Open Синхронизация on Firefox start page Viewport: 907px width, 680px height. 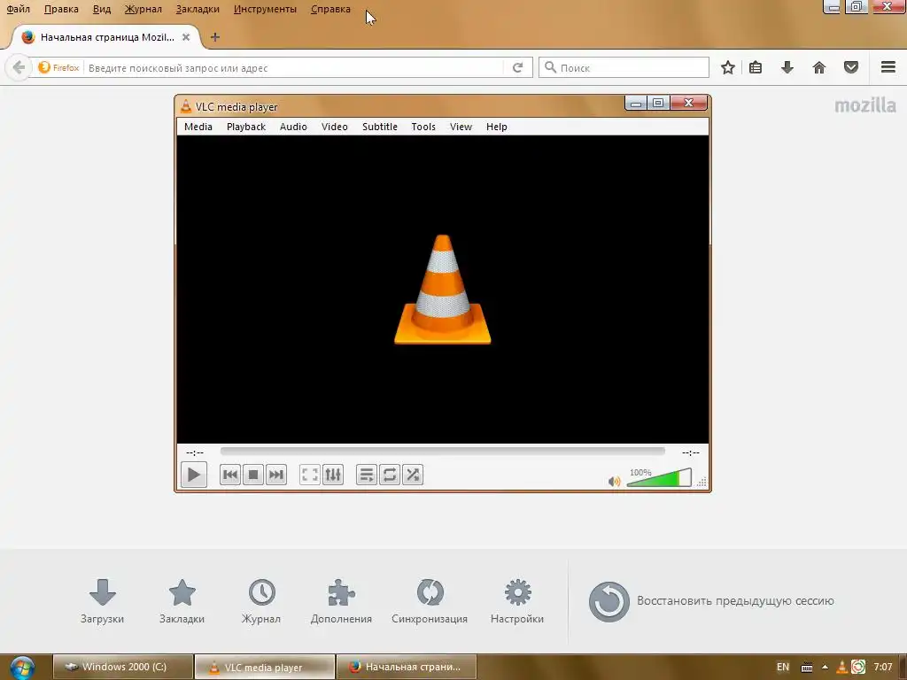430,601
